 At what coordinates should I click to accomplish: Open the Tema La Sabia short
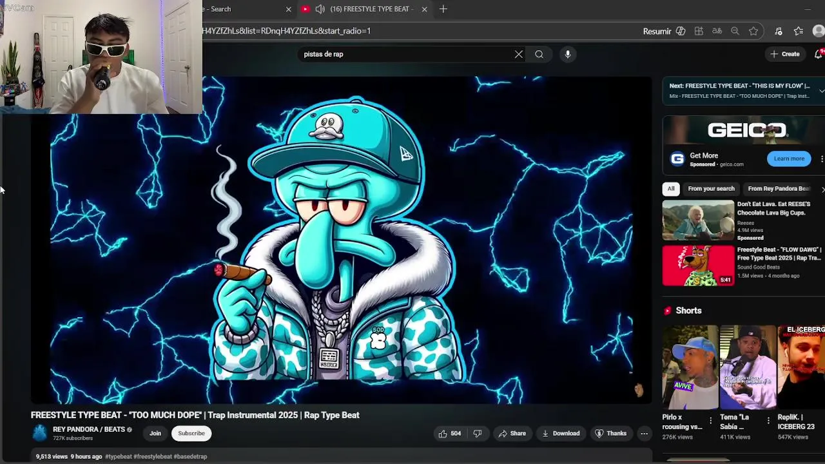748,367
